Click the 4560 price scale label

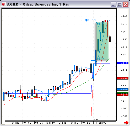pos(124,108)
